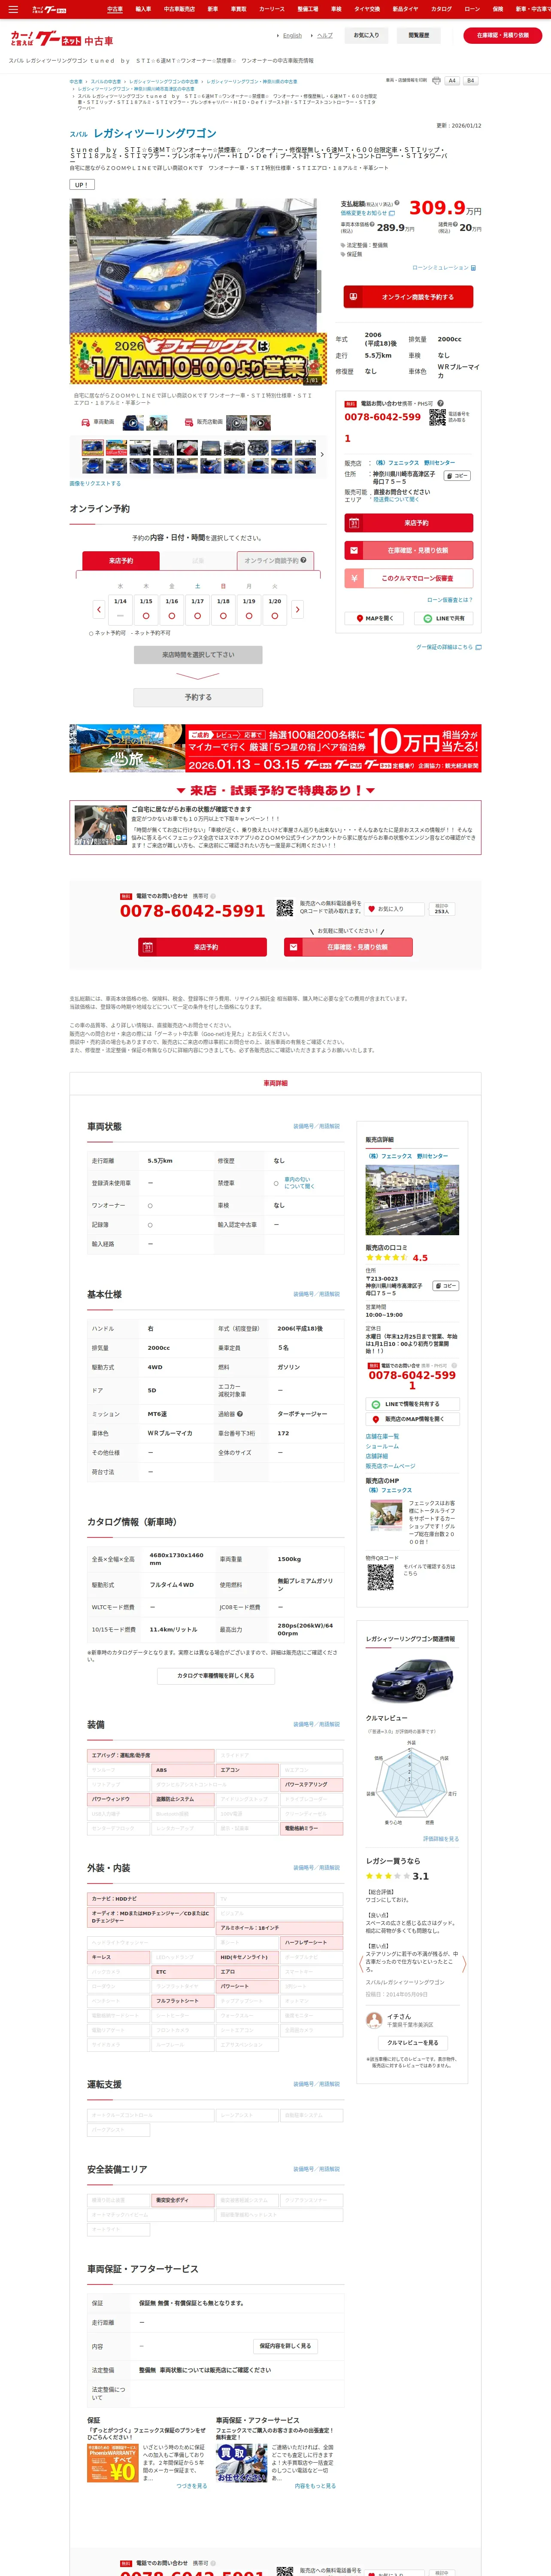Open help icon next to 過給器
Screen dimensions: 551x2576
pyautogui.click(x=240, y=1414)
